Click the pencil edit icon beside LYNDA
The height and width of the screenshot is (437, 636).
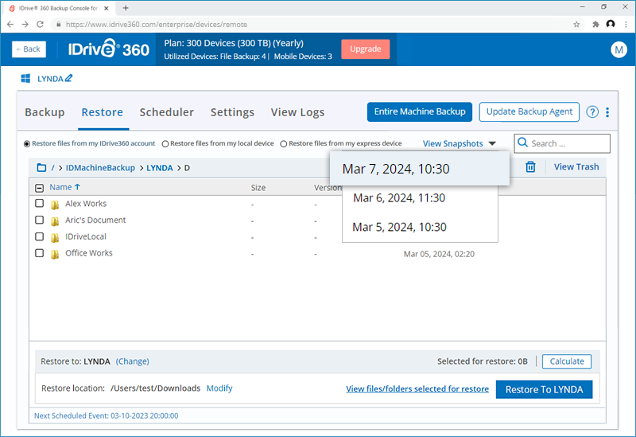point(68,78)
